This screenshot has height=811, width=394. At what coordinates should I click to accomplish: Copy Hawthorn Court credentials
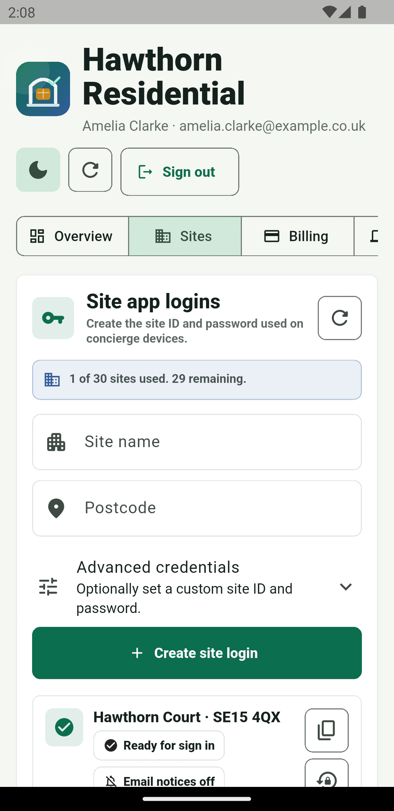pyautogui.click(x=327, y=730)
